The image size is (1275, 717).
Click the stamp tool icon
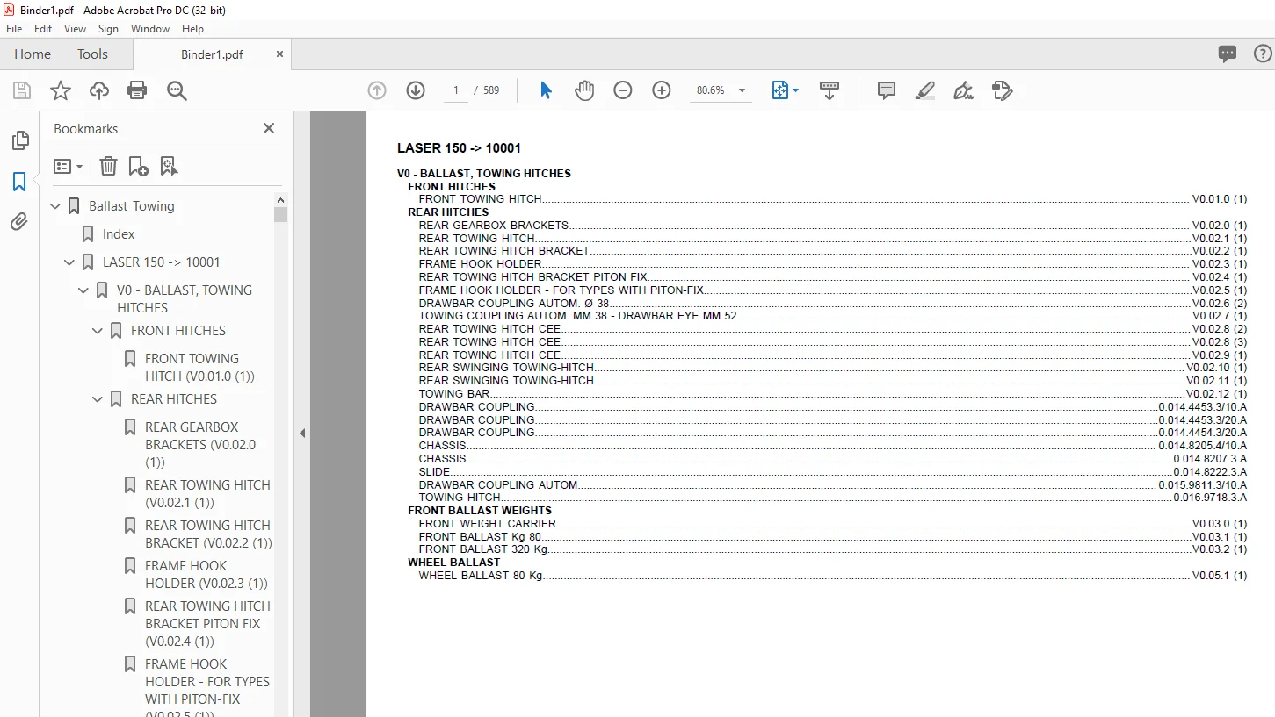1002,90
